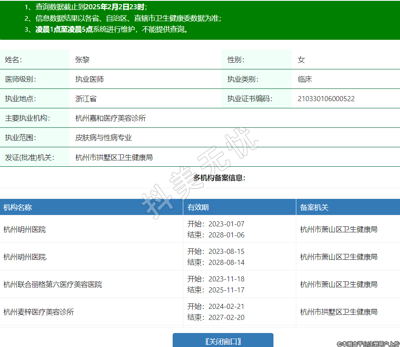Viewport: 400px width, 347px height.
Task: Click the 备案机关 column header
Action: [x=314, y=207]
